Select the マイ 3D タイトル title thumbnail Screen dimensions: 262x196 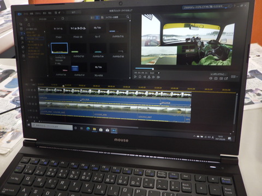point(78,28)
